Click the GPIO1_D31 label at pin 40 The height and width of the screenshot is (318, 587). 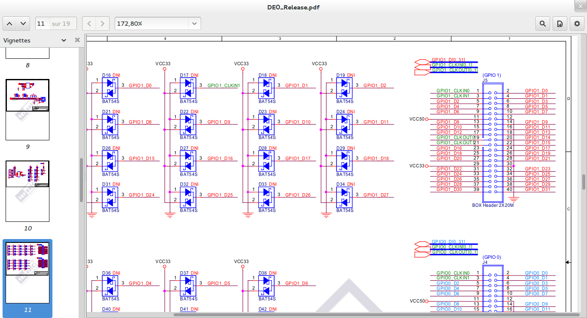coord(538,189)
